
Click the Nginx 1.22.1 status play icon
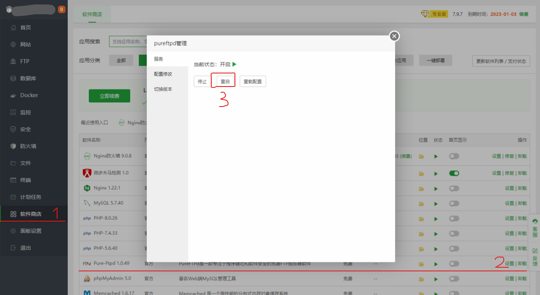click(436, 189)
